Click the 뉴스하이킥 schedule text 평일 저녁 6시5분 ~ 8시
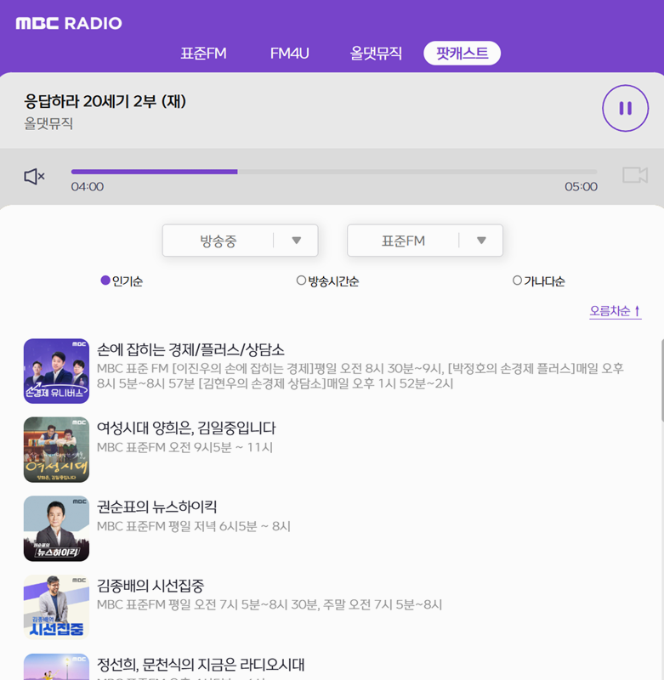This screenshot has width=664, height=680. coord(230,526)
